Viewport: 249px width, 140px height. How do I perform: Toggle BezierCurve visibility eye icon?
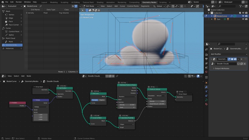coord(243,16)
